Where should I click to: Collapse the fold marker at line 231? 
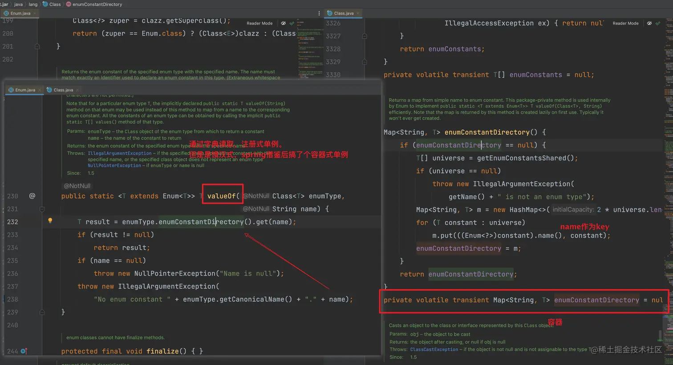(42, 209)
